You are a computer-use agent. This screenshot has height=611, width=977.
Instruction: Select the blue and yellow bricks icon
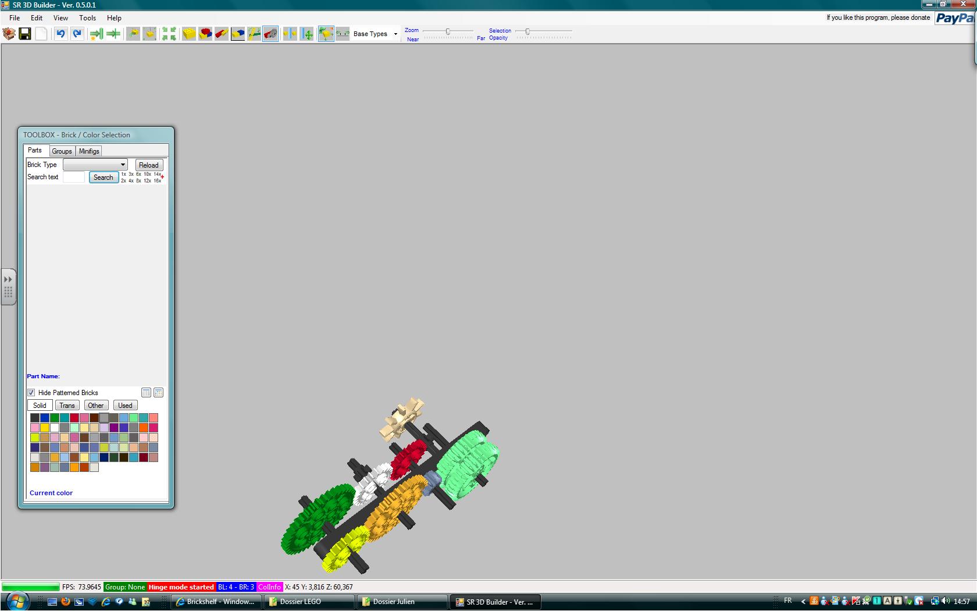tap(238, 34)
